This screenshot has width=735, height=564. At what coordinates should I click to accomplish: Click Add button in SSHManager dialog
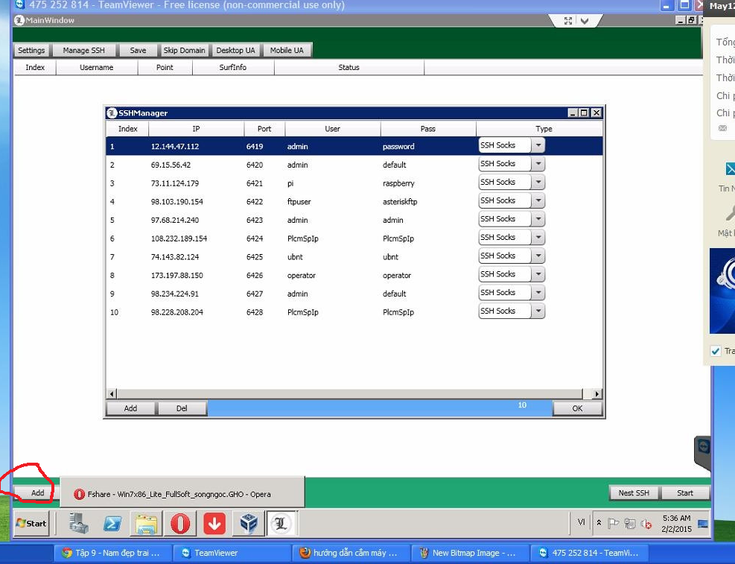point(130,408)
